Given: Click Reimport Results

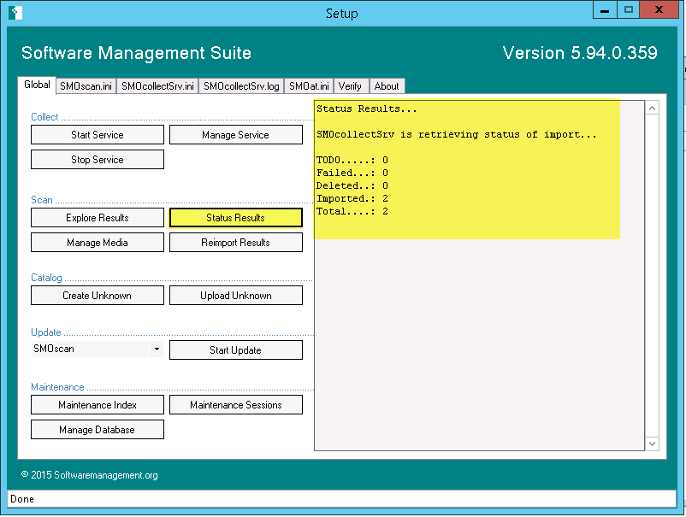Looking at the screenshot, I should (x=235, y=243).
